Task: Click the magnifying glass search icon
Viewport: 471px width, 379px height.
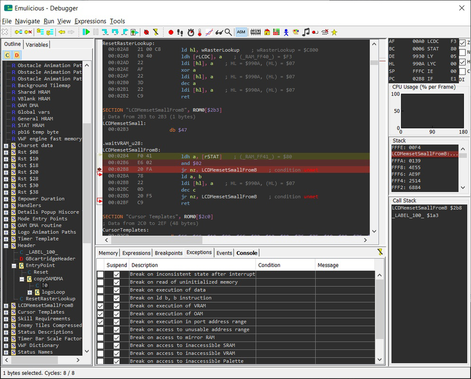Action: coord(228,32)
